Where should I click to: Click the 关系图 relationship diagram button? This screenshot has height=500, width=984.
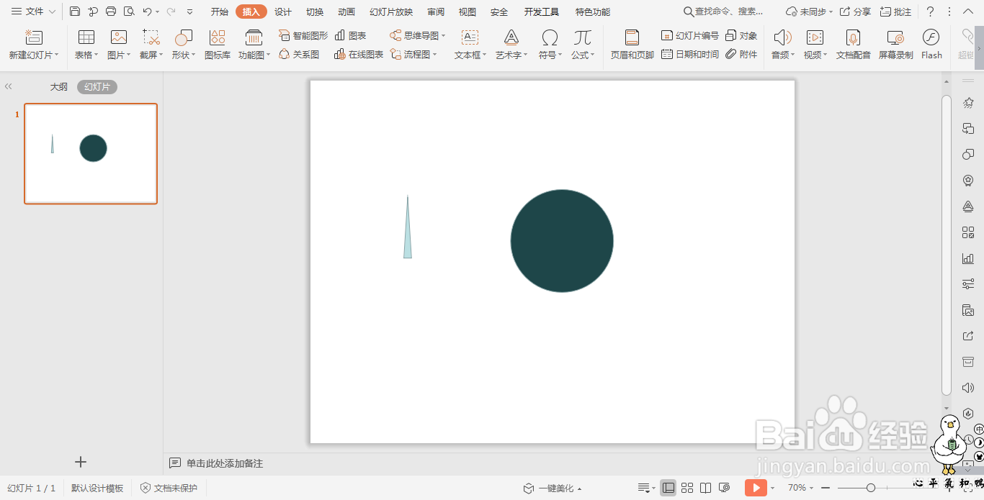[x=299, y=54]
